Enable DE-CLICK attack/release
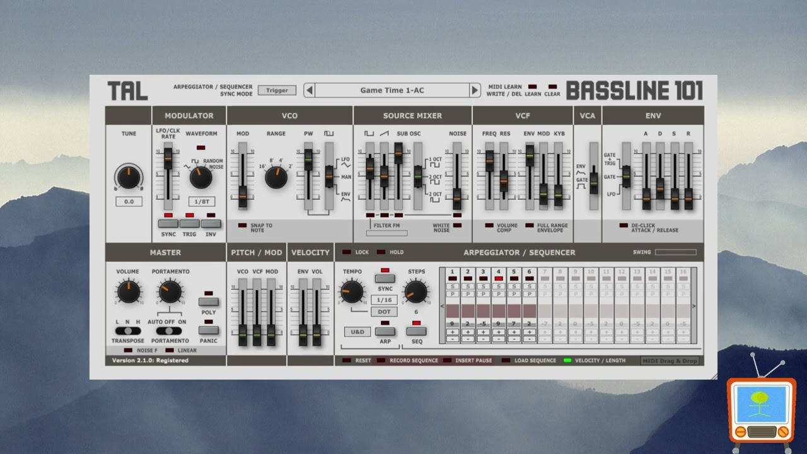This screenshot has height=454, width=807. pyautogui.click(x=624, y=225)
